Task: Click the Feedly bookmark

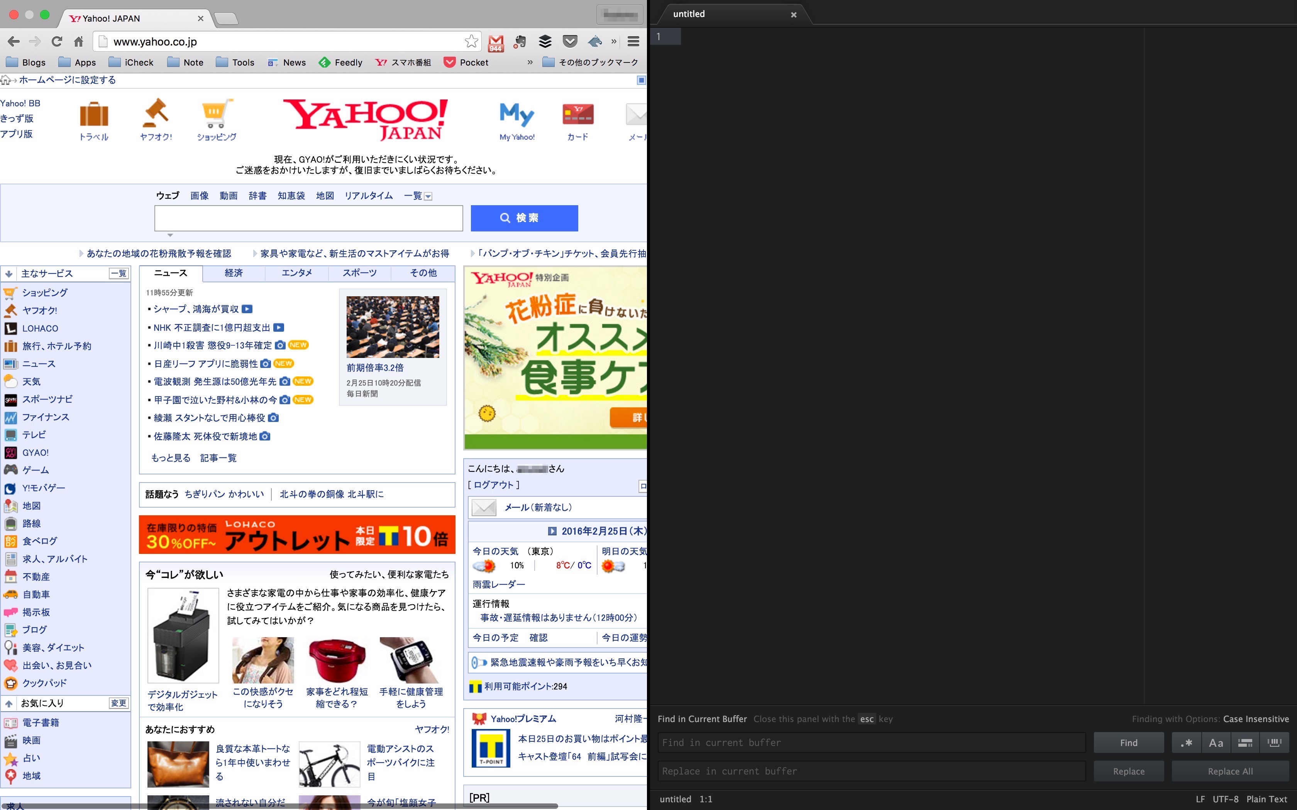Action: point(340,62)
